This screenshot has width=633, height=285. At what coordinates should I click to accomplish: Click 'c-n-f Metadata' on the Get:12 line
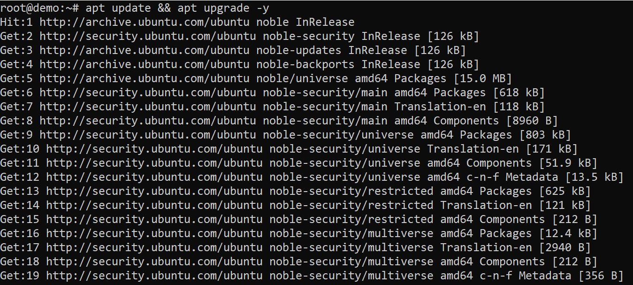[511, 177]
